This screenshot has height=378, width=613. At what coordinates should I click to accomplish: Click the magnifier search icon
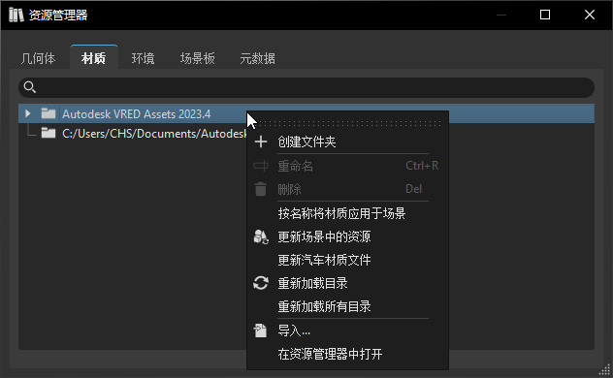(x=30, y=87)
